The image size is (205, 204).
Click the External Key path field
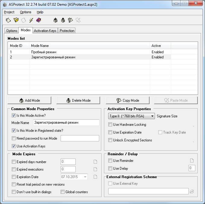148,191
